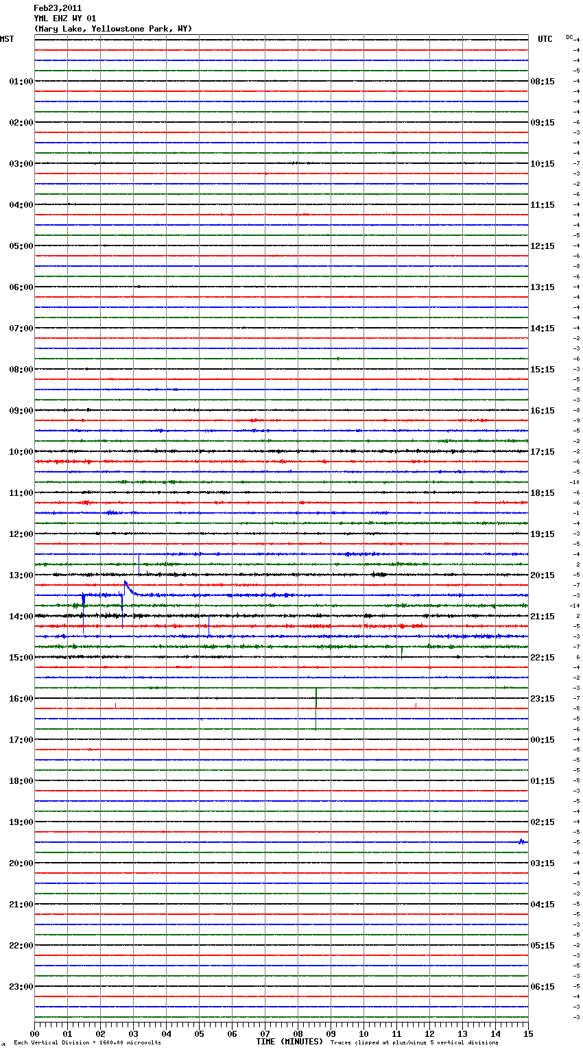This screenshot has width=583, height=1052.
Task: Click the 23:15 UTC time label
Action: point(543,699)
